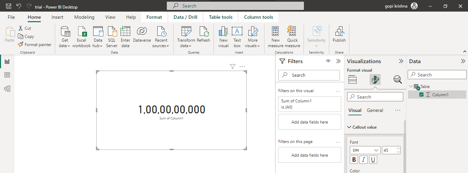
Task: Toggle Italic for callout font
Action: coord(364,160)
